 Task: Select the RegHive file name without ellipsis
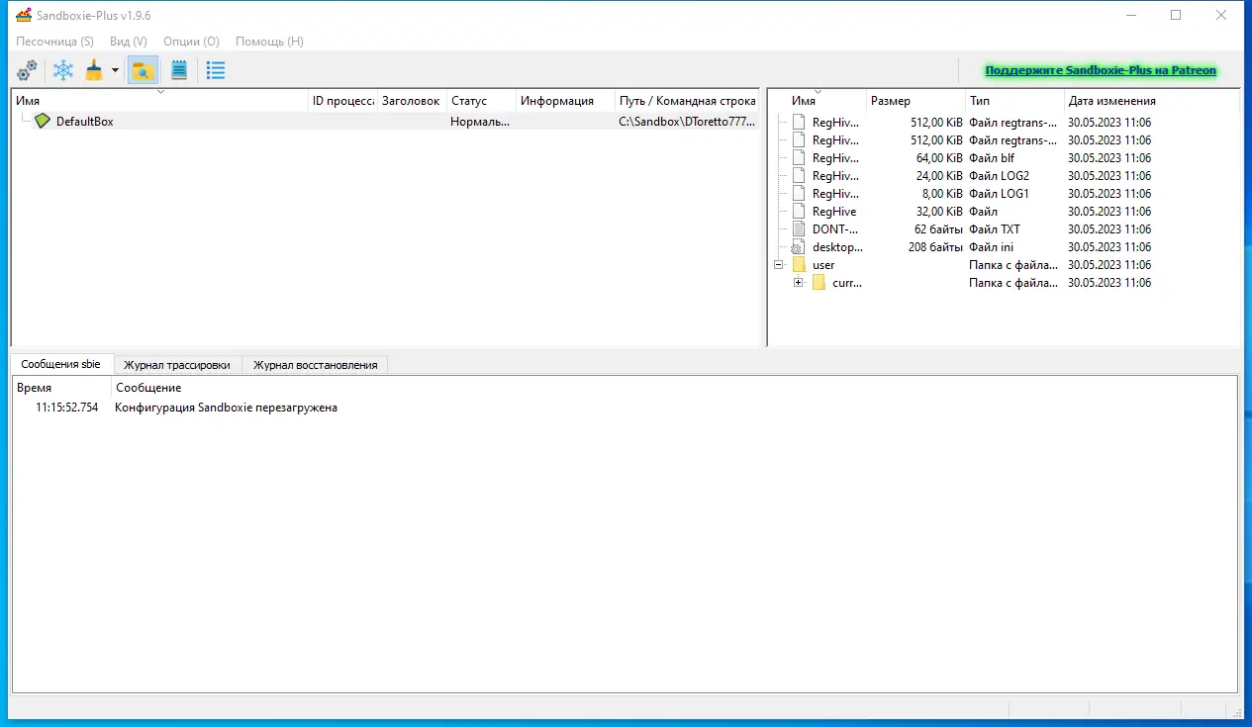tap(834, 212)
